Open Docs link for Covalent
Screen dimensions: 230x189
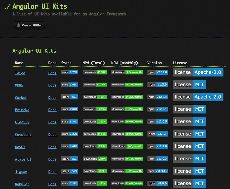click(52, 135)
